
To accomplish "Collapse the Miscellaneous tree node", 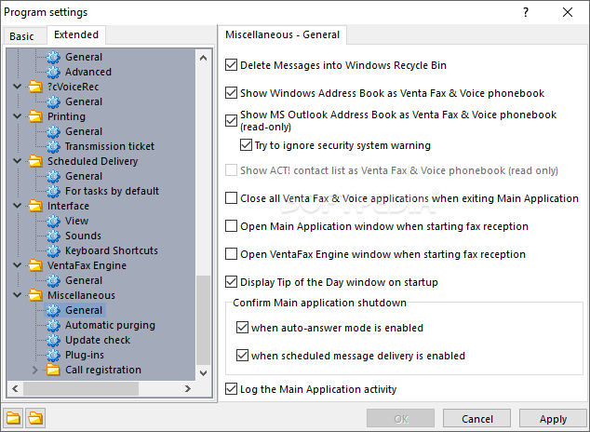I will tap(17, 294).
